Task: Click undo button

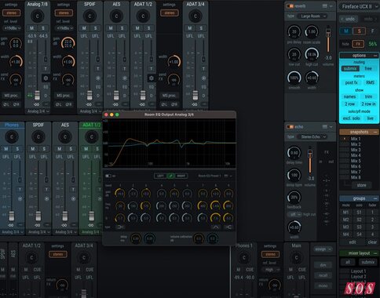Action: 349,19
